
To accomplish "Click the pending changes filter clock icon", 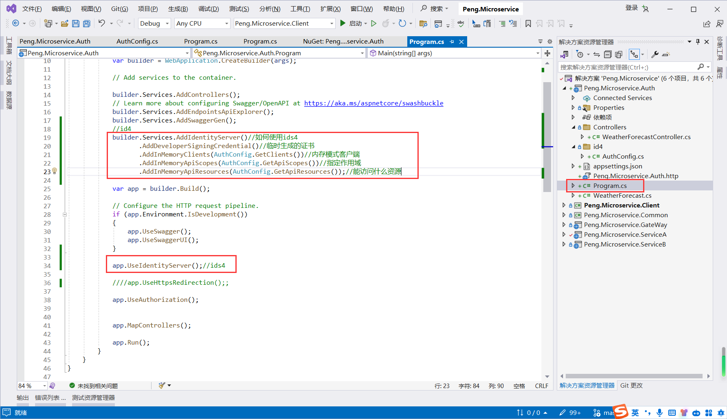I will [x=580, y=55].
